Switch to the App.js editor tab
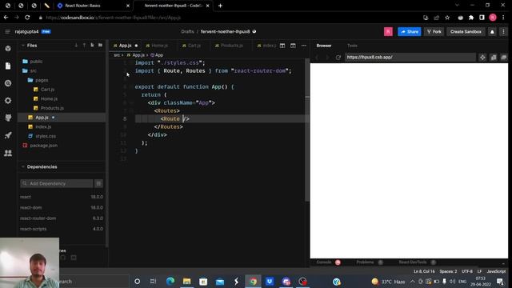512x288 pixels. (126, 46)
